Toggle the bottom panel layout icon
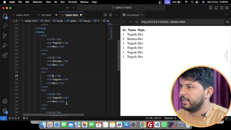Viewport: 231px width, 130px height. [x=216, y=8]
